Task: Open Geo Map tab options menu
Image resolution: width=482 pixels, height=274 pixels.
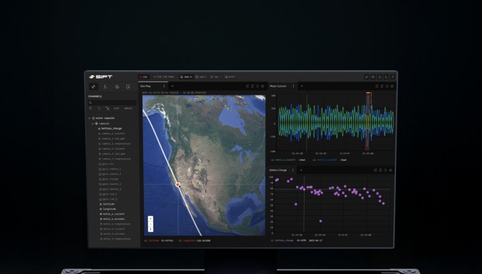Action: (x=164, y=86)
